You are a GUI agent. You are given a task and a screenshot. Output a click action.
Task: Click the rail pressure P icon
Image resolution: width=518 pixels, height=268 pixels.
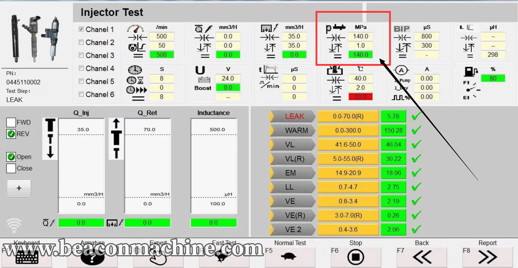click(x=336, y=28)
